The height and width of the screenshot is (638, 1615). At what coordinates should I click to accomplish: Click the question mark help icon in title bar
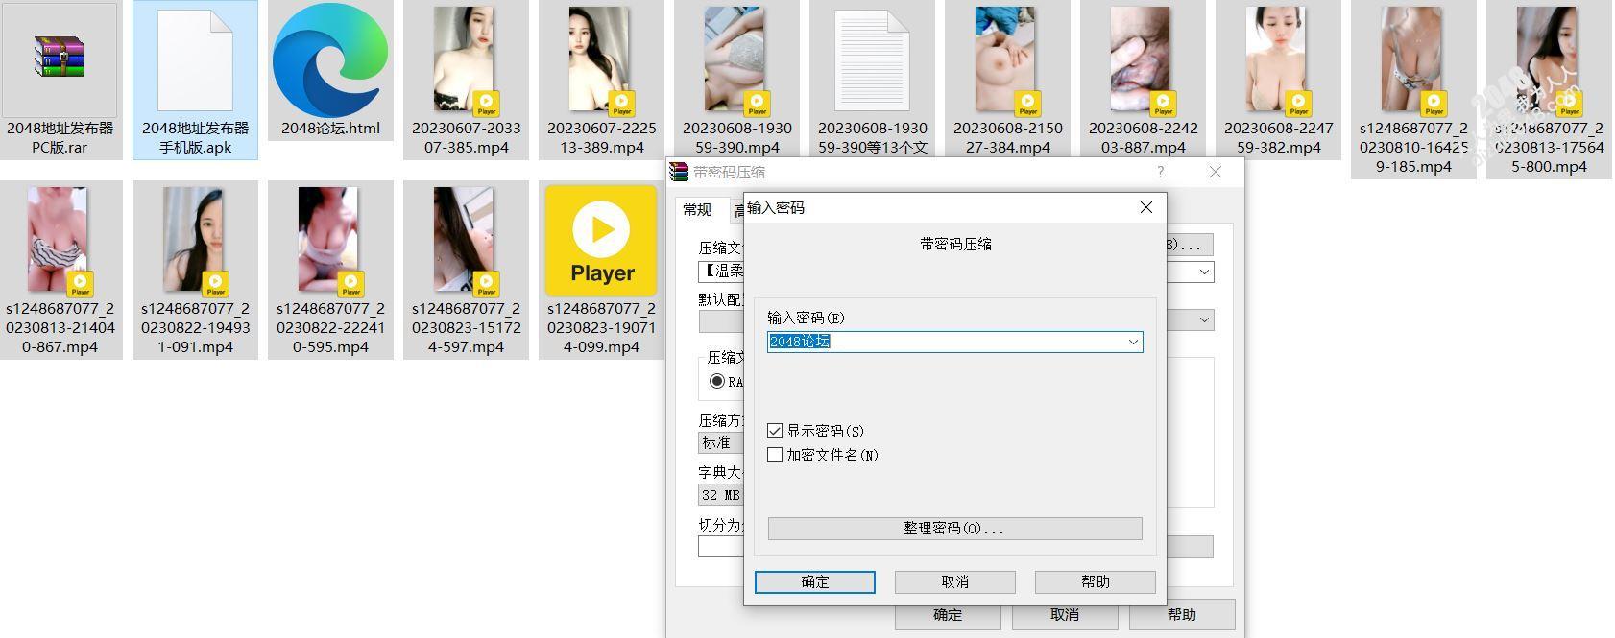pyautogui.click(x=1160, y=173)
